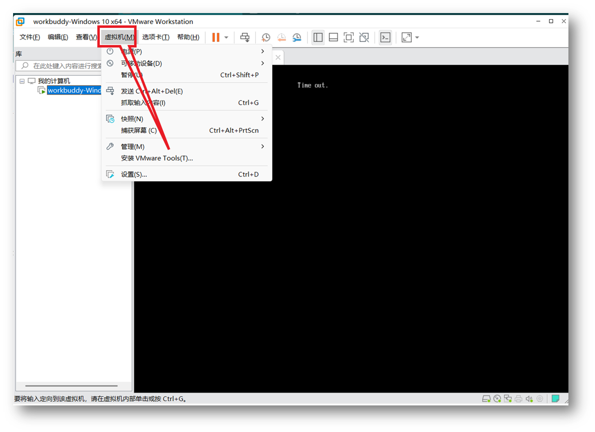Click the hard disk status bar icon
This screenshot has width=595, height=432.
click(x=486, y=398)
